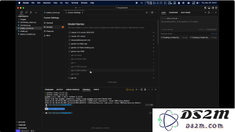Open chat panel more options ellipsis
The height and width of the screenshot is (132, 235).
[212, 12]
